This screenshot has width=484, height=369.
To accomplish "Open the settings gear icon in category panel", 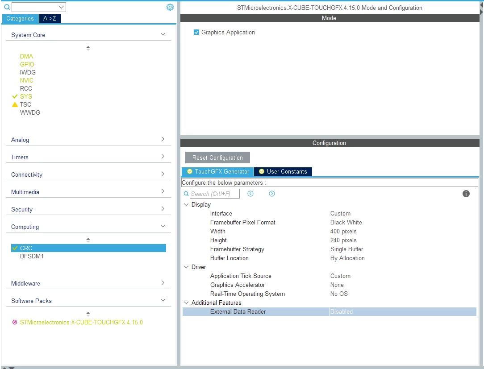I will coord(170,7).
